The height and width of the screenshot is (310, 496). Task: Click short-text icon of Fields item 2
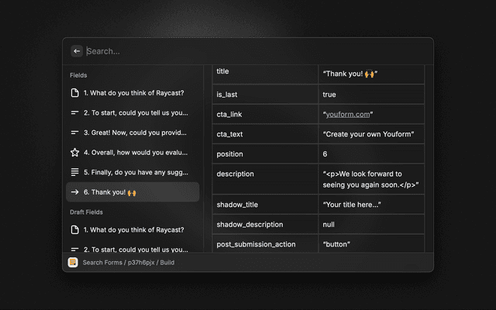click(75, 113)
